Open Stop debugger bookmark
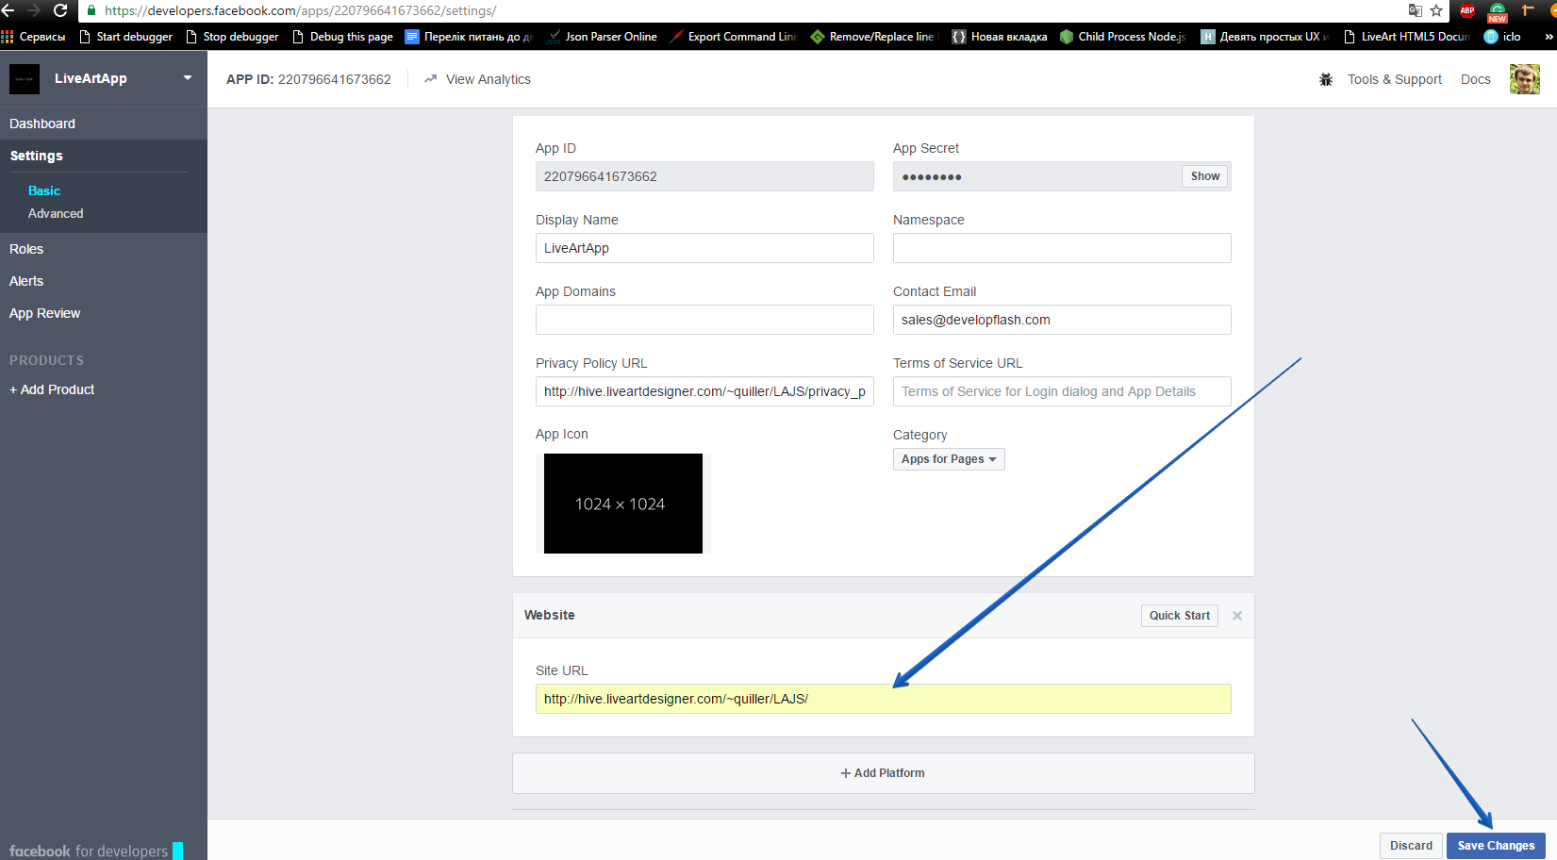Image resolution: width=1557 pixels, height=860 pixels. 232,37
